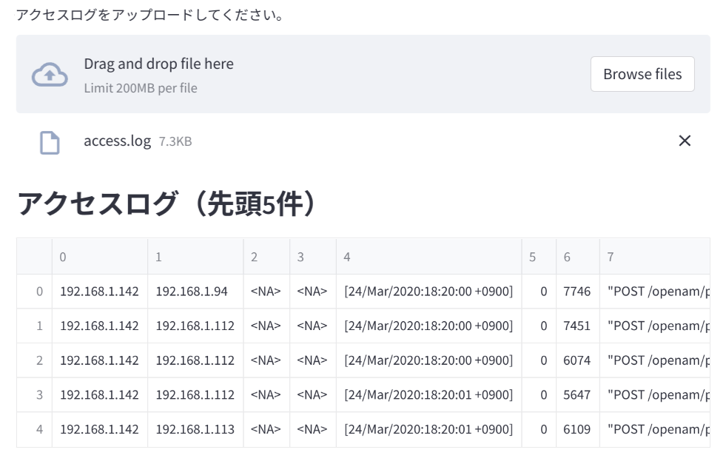Click the cloud upload icon
This screenshot has height=461, width=726.
coord(49,74)
